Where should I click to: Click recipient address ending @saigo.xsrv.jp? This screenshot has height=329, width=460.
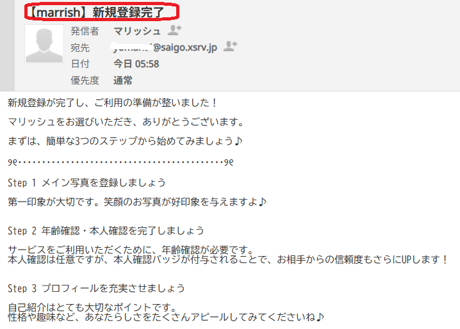(x=165, y=47)
